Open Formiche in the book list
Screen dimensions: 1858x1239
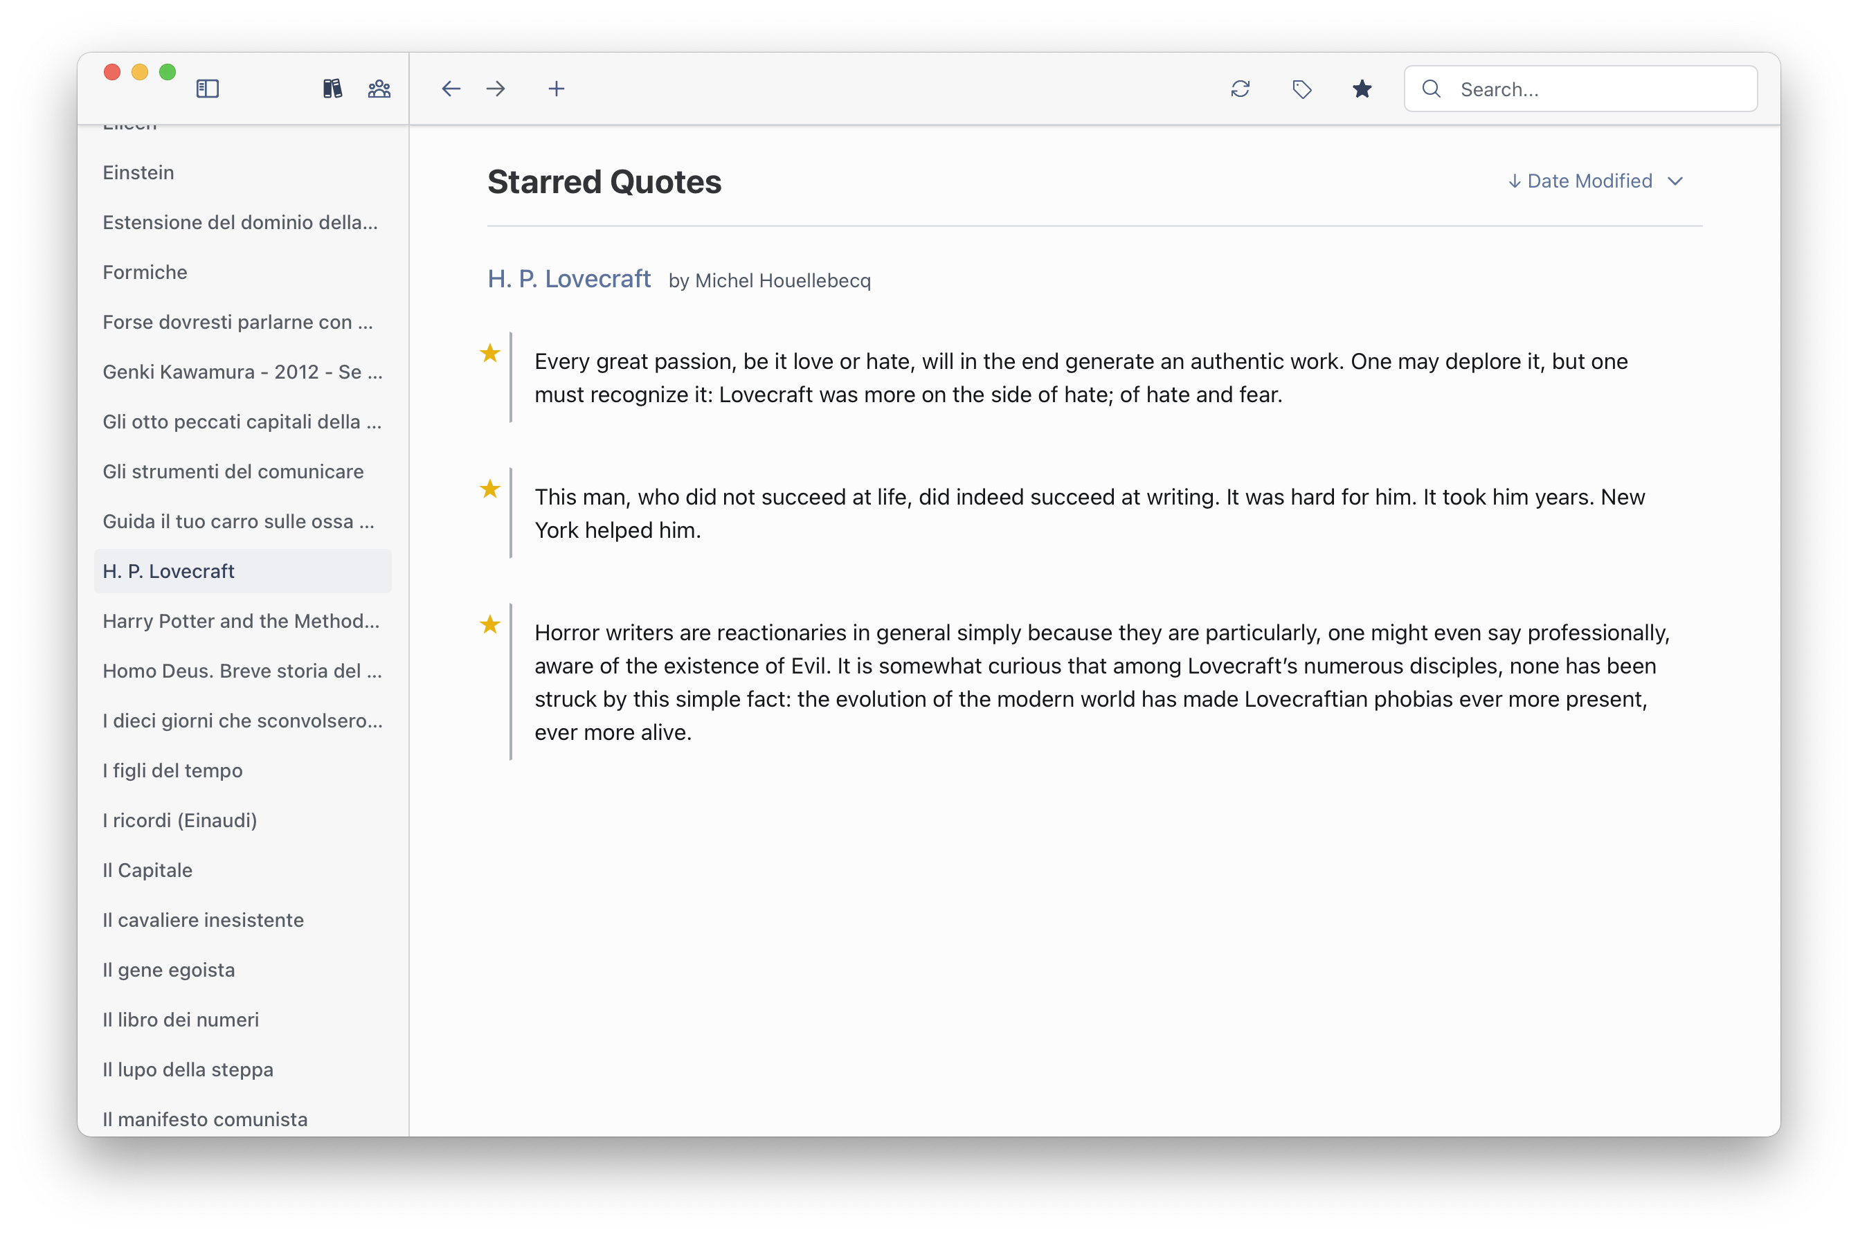click(242, 272)
